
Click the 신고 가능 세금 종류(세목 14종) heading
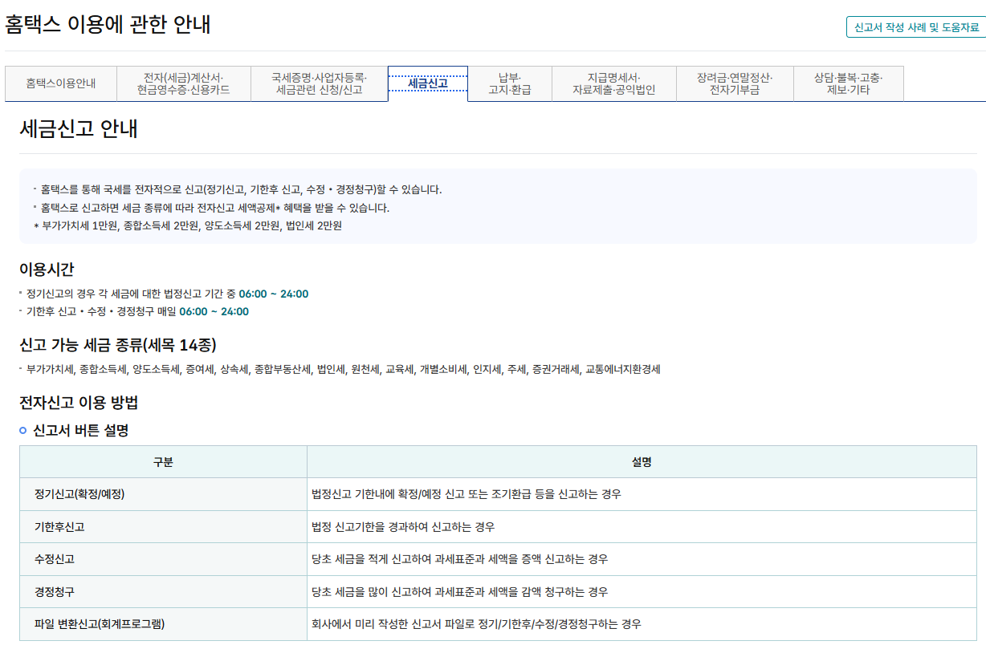click(x=118, y=346)
